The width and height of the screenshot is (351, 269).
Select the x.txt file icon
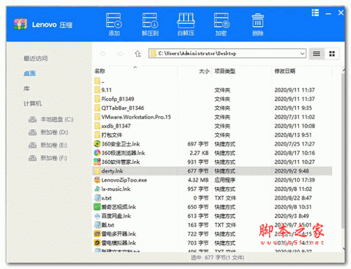[97, 198]
